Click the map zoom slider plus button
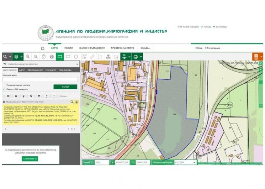This screenshot has width=265, height=189. 261,69
